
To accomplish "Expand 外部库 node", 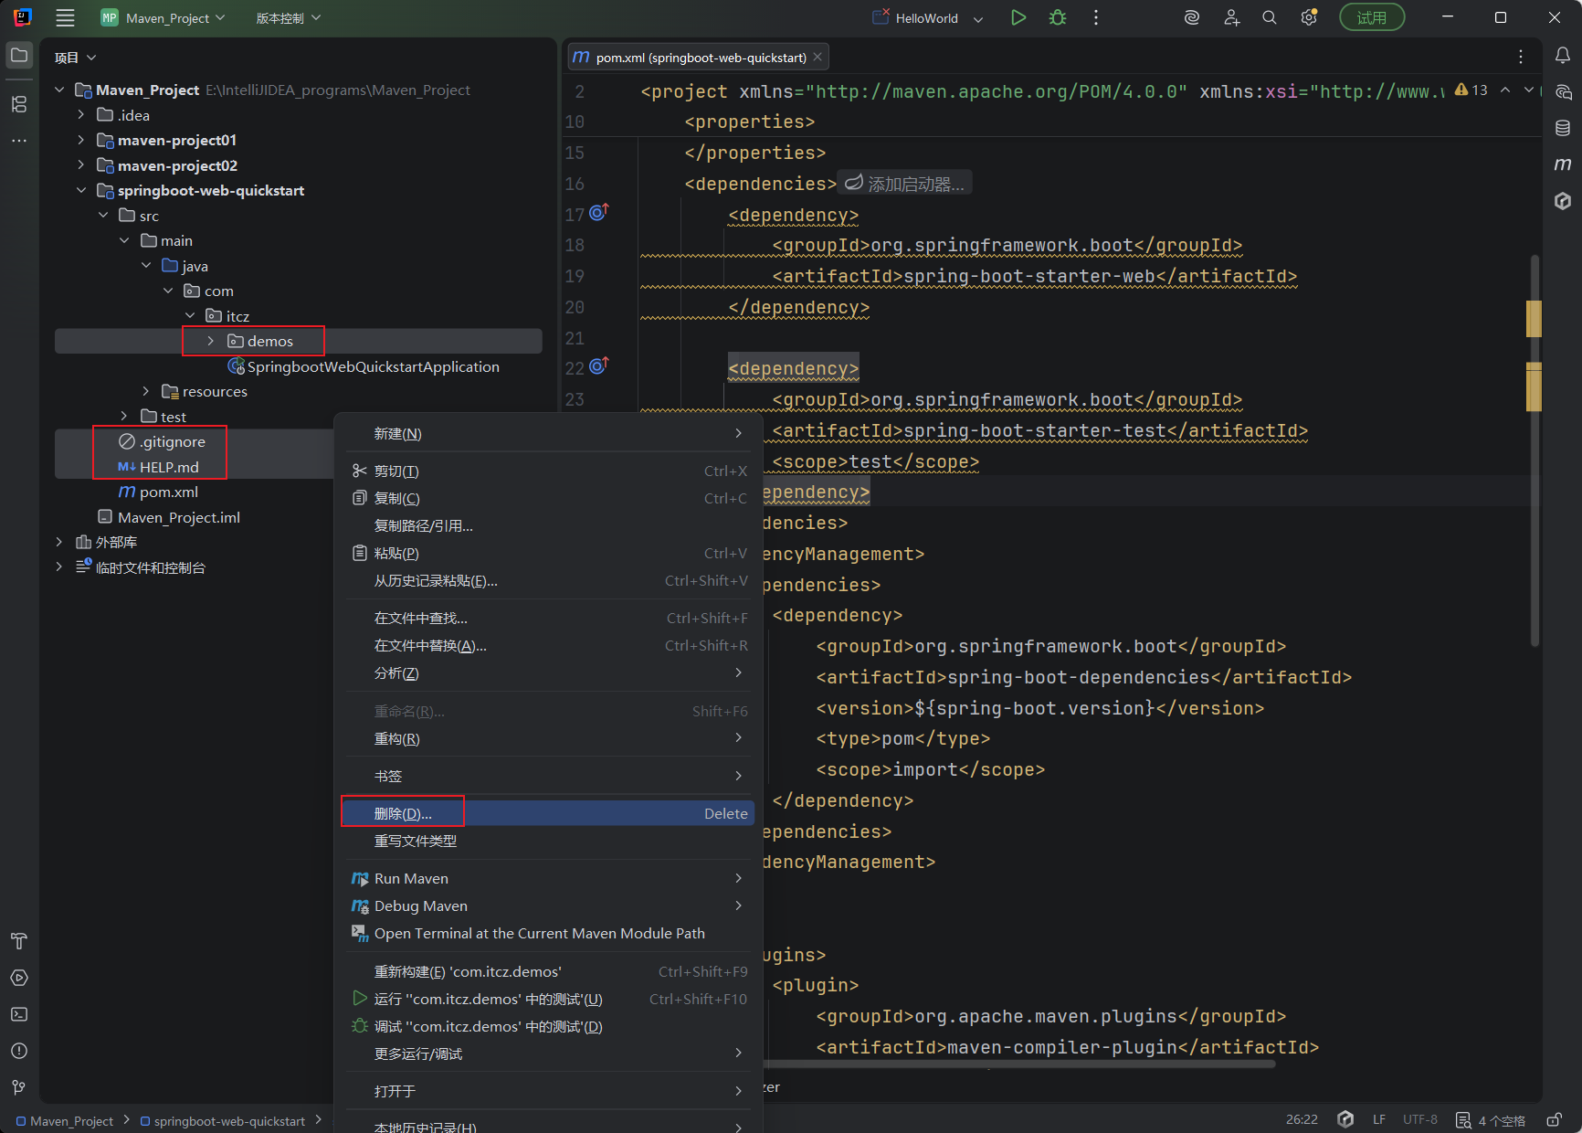I will point(59,542).
